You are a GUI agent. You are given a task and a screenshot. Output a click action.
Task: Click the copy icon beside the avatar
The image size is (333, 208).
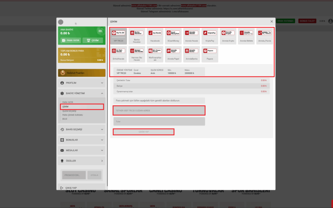coord(76,24)
